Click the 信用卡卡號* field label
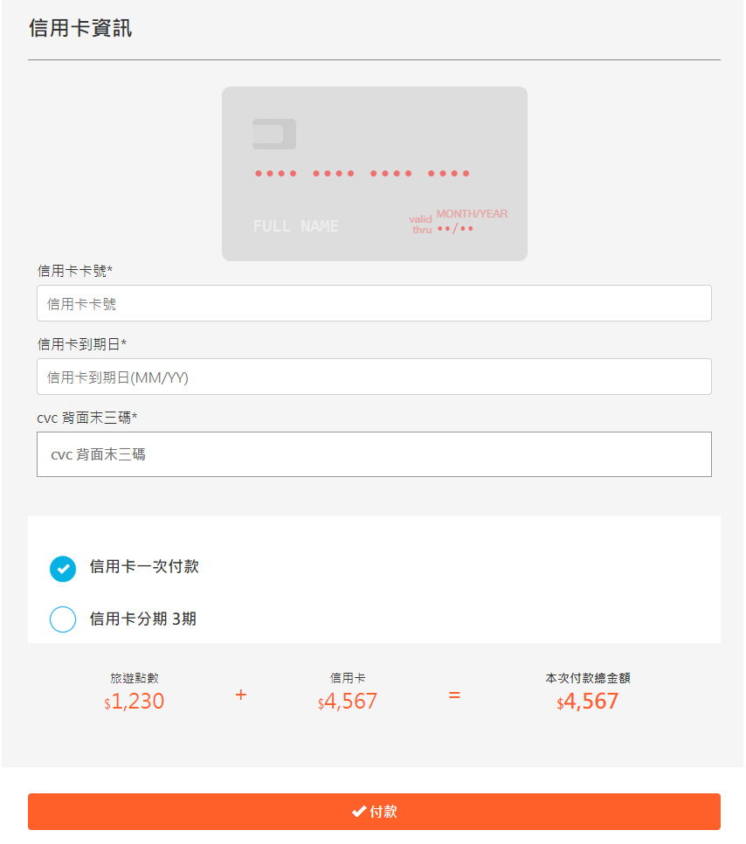This screenshot has height=844, width=746. click(x=75, y=271)
